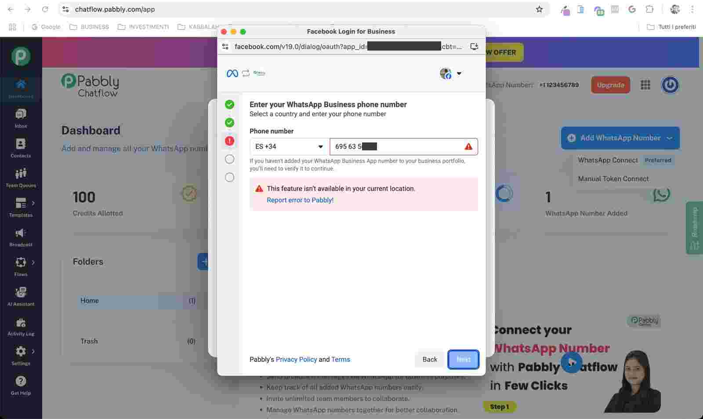Click the Back button in dialog

point(430,359)
